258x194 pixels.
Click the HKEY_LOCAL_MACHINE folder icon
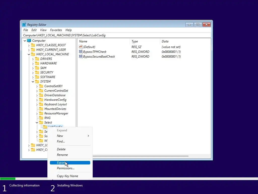[33, 54]
